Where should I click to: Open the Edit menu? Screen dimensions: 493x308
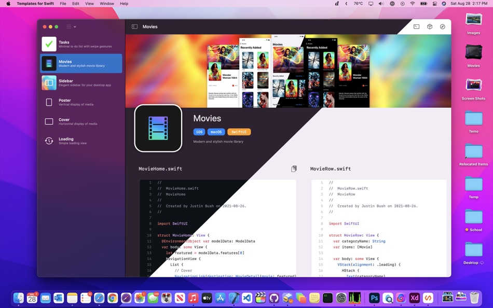[76, 4]
